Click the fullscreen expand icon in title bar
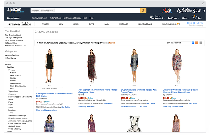Viewport: 210px width, 135px height. coord(203,3)
